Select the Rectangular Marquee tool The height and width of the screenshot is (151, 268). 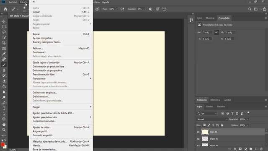pyautogui.click(x=4, y=27)
